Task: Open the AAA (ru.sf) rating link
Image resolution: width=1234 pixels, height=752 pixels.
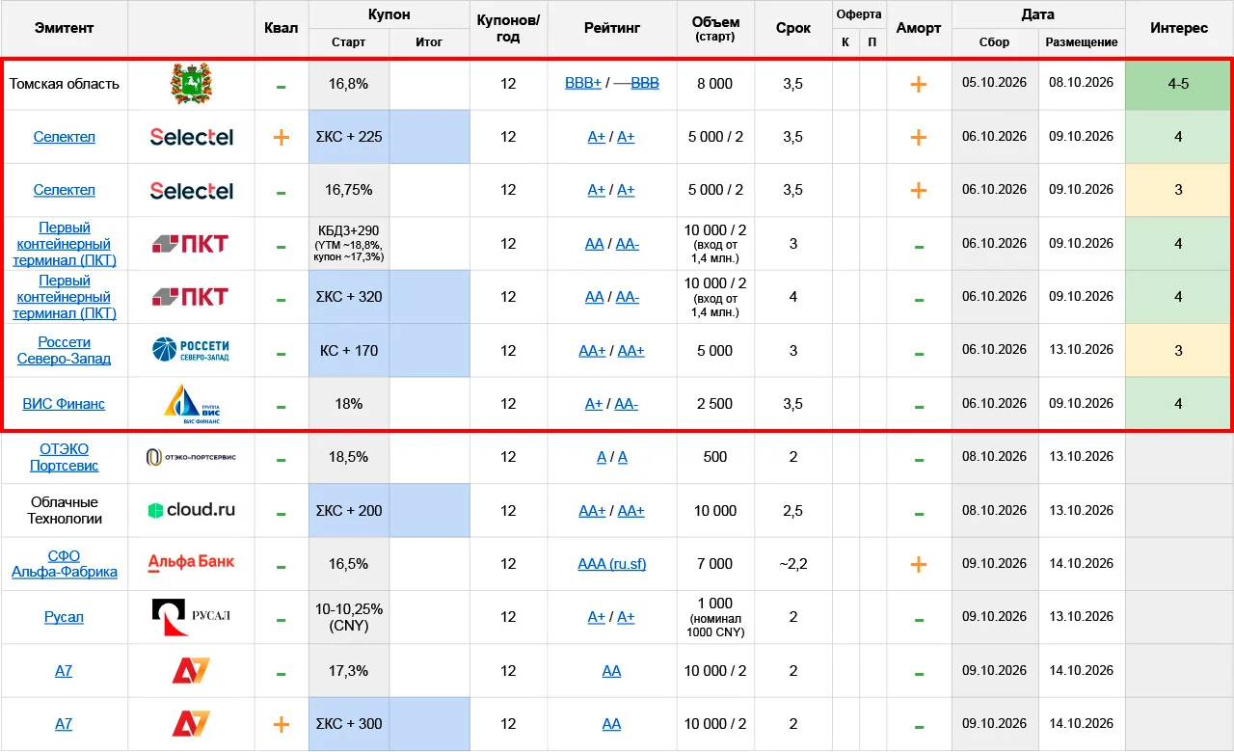Action: (612, 564)
